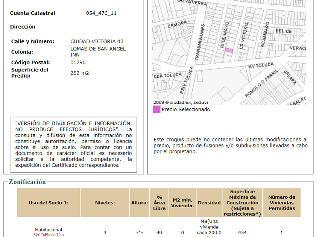Click the 'TRANSMISIONES' street label on map

click(200, 42)
